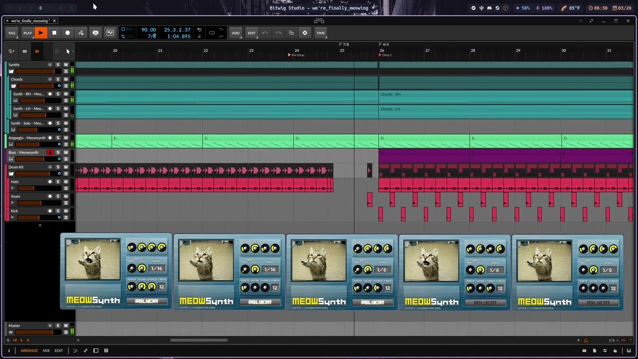Screen dimensions: 638x359
Task: Open automation lanes menu on Drum Kit track
Action: pyautogui.click(x=66, y=174)
